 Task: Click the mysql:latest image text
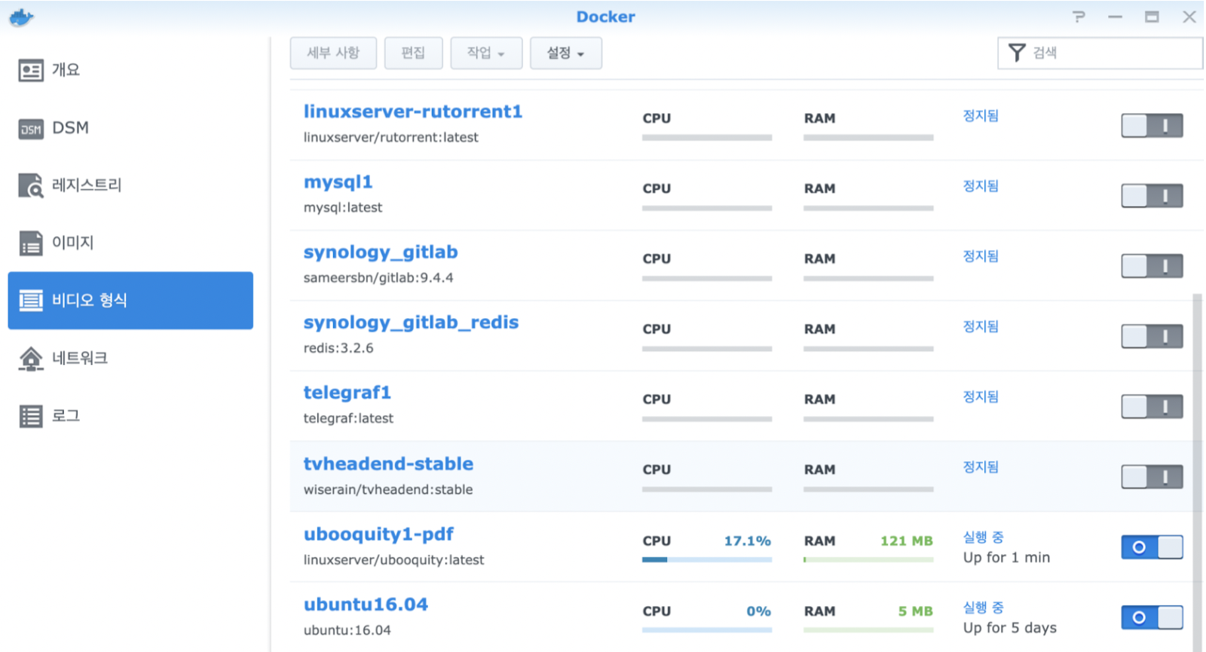343,208
